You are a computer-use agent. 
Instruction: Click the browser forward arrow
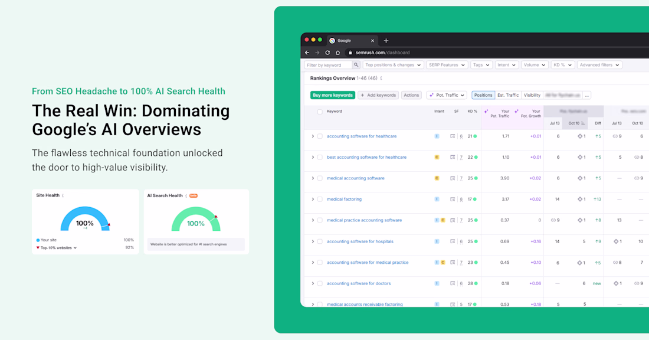pos(317,53)
